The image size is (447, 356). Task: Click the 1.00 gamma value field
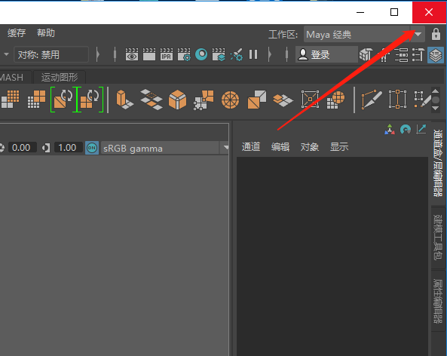68,148
